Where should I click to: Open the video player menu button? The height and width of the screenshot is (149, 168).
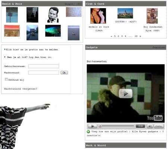pyautogui.click(x=159, y=126)
